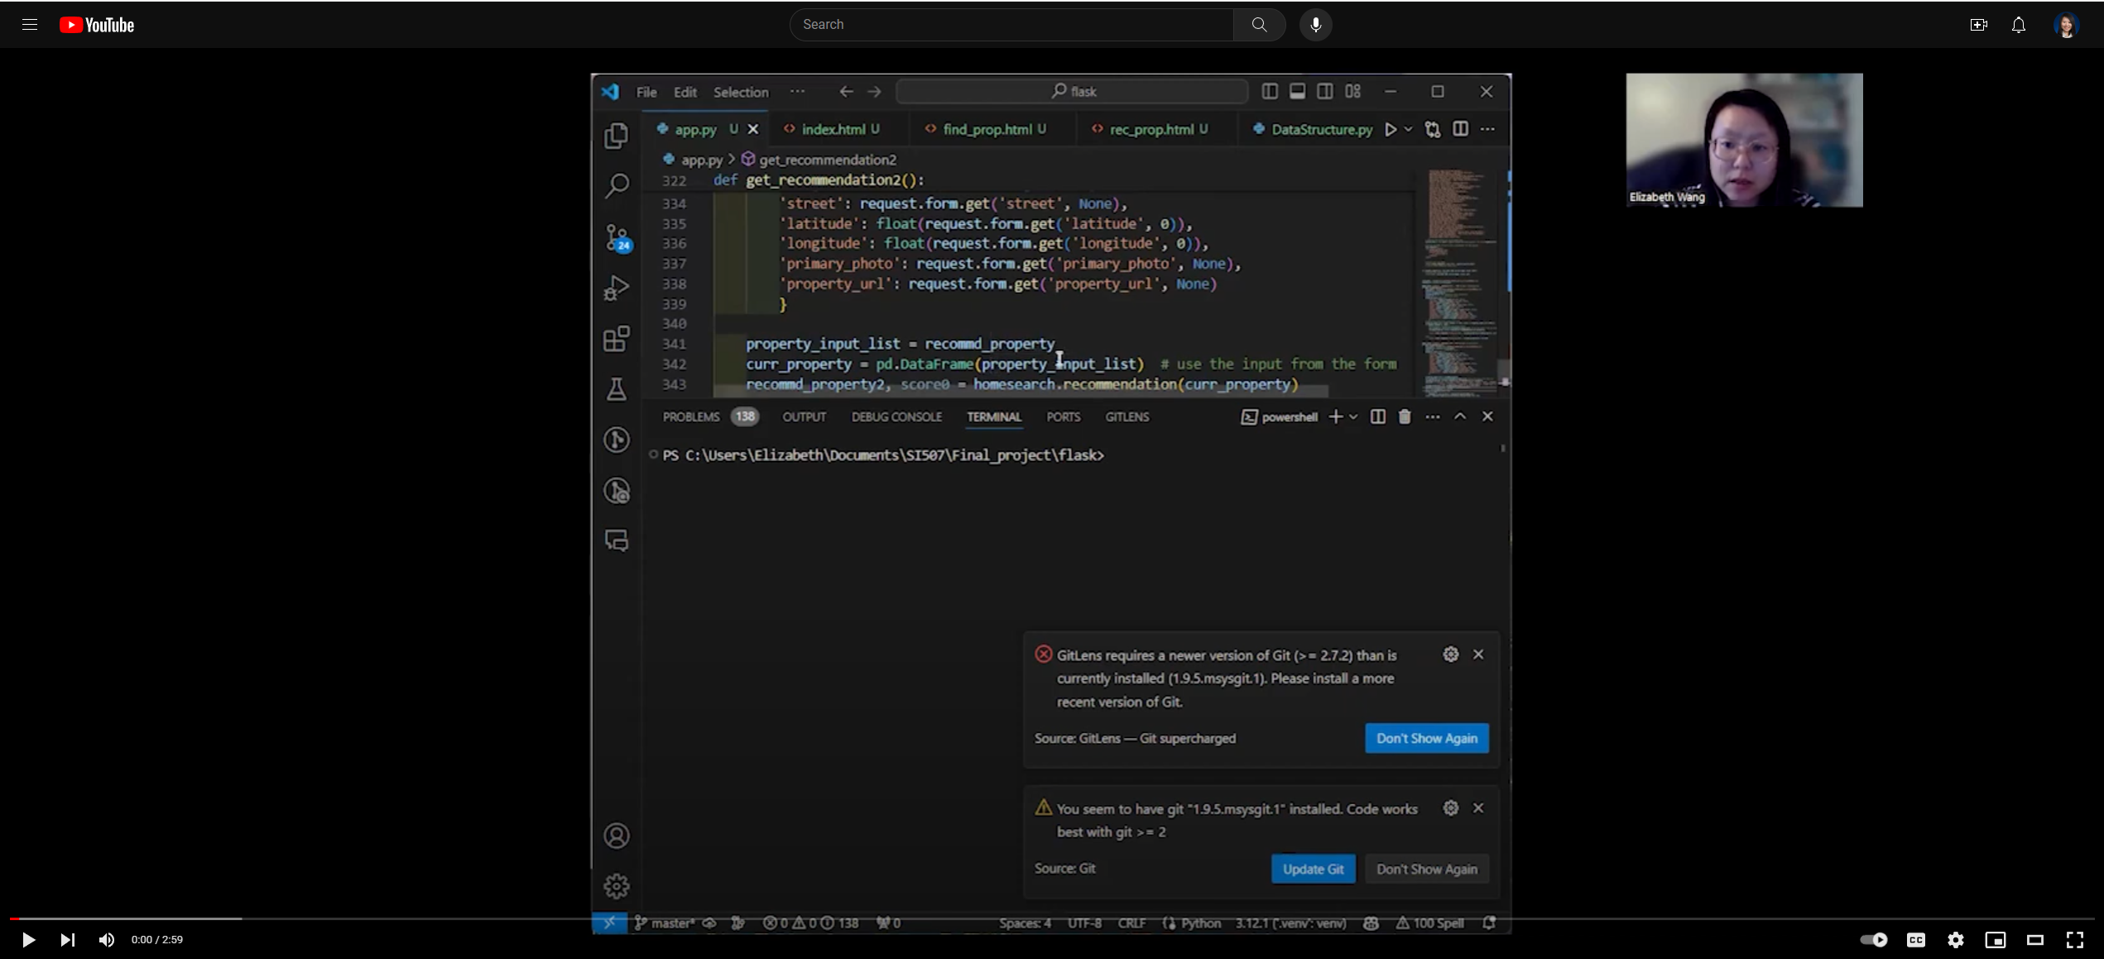Open the Search view in the sidebar

coord(617,185)
